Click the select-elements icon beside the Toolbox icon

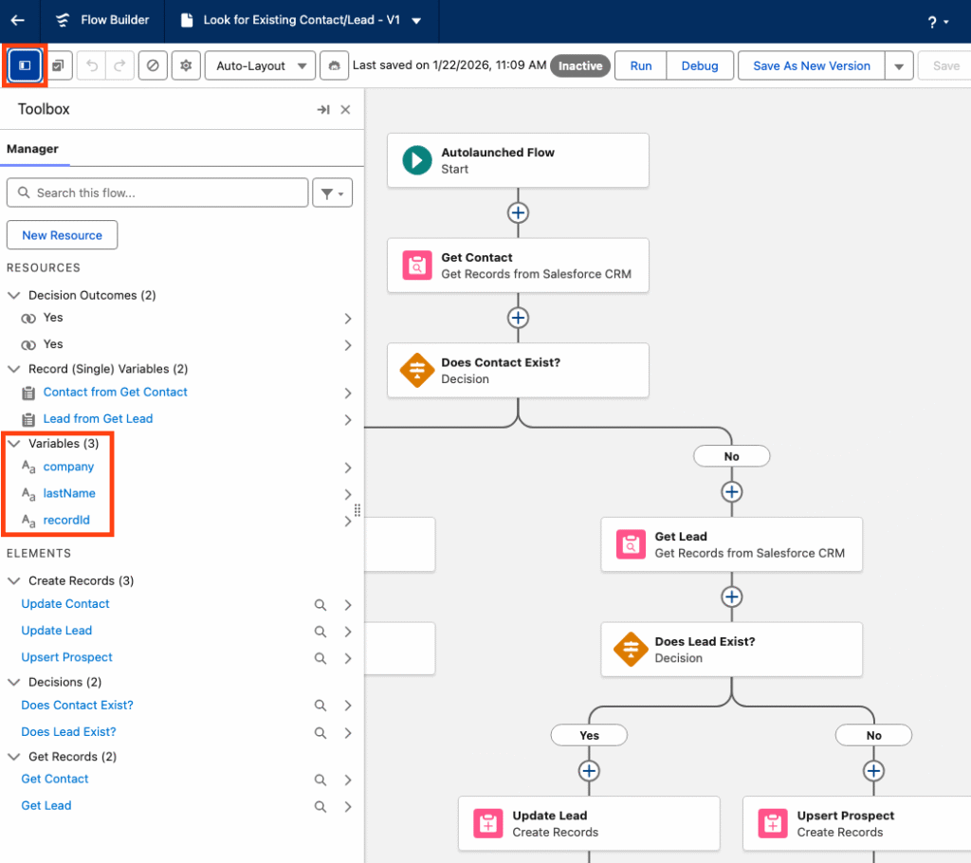point(59,65)
